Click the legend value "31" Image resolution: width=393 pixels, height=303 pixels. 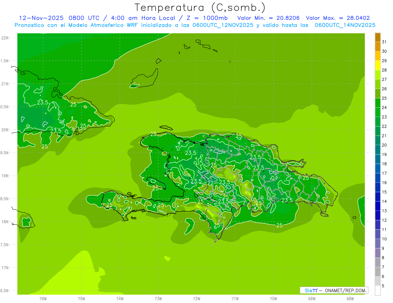[384, 42]
